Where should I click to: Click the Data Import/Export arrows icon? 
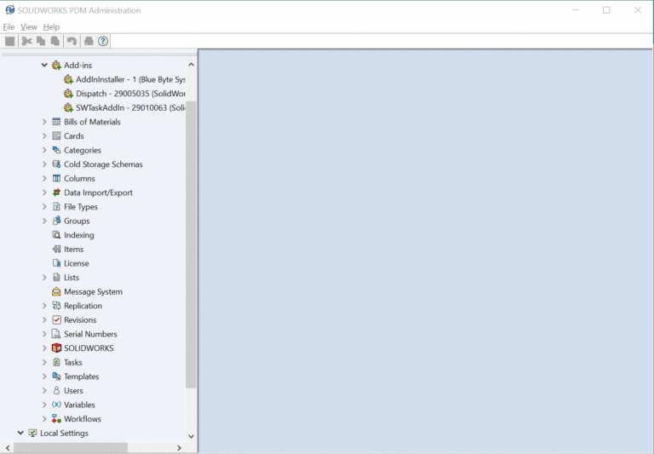coord(56,193)
